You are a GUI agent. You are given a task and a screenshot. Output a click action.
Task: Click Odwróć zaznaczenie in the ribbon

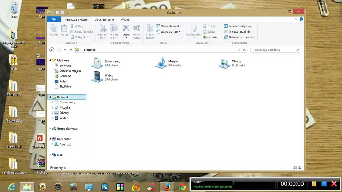click(239, 37)
